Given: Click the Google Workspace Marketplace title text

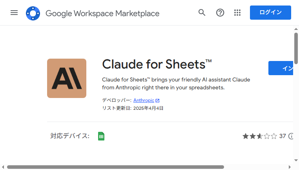Looking at the screenshot, I should pos(102,14).
